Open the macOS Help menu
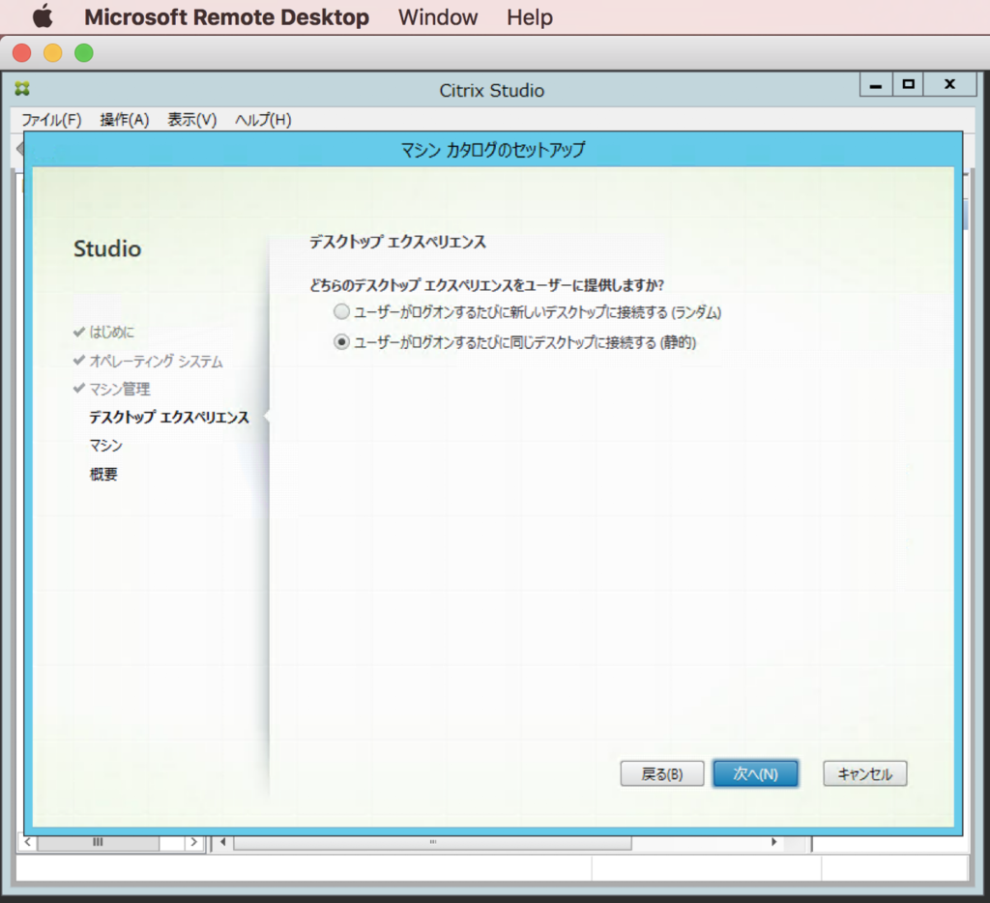The image size is (990, 903). tap(529, 17)
